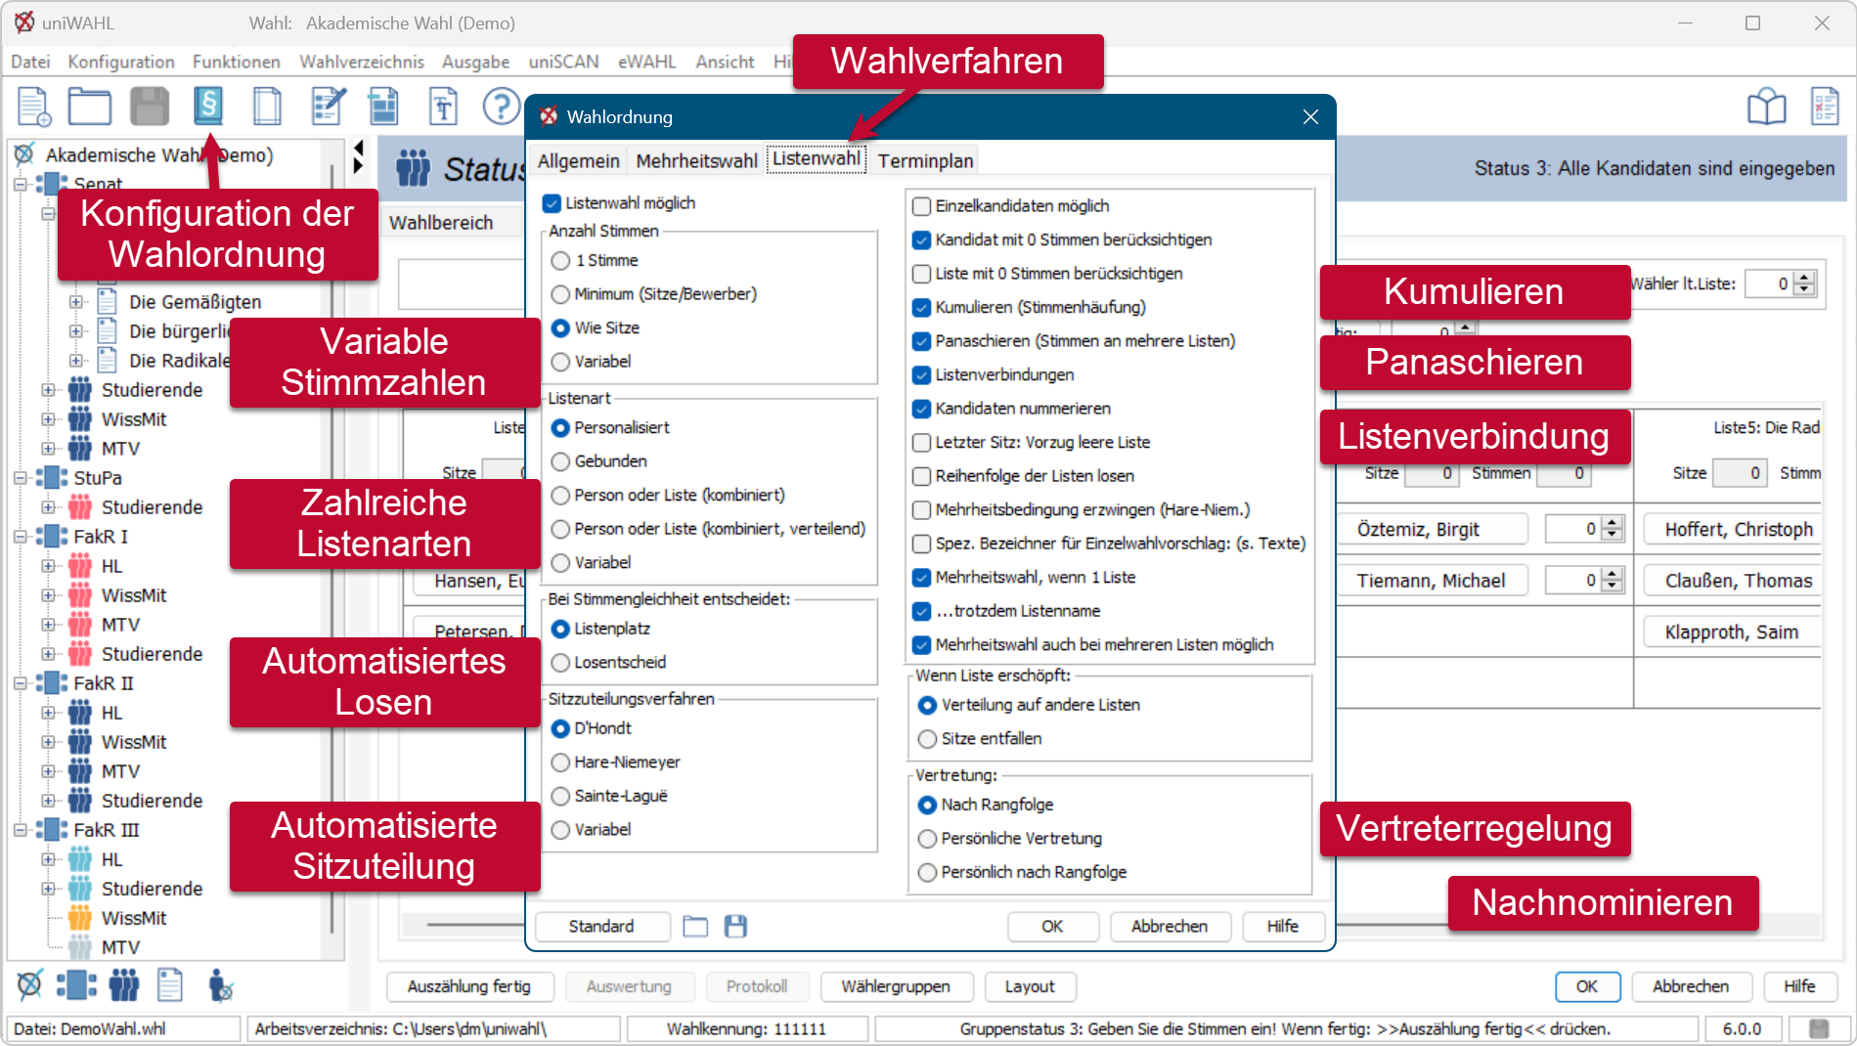
Task: Increase Wähler lt.Liste spinner value
Action: point(1805,279)
